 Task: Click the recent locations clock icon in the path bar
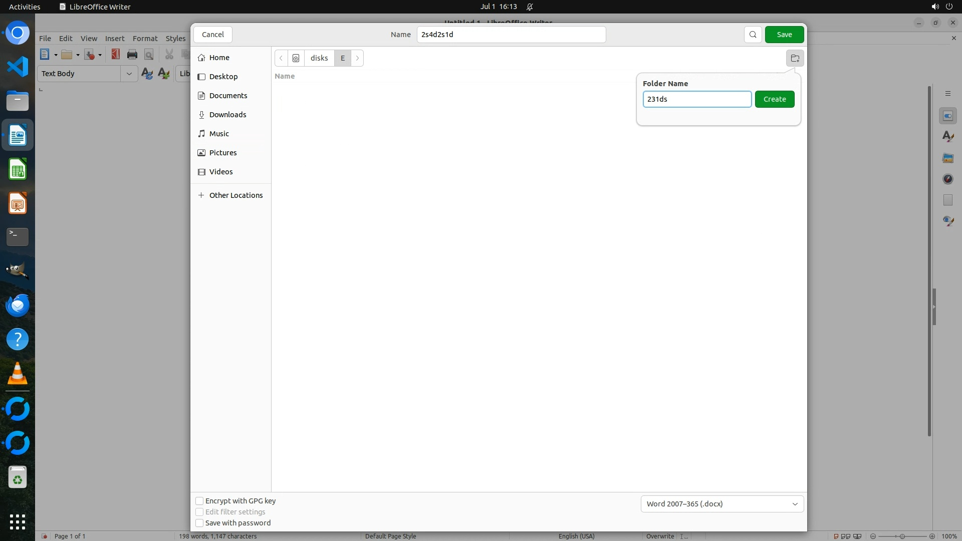tap(296, 58)
